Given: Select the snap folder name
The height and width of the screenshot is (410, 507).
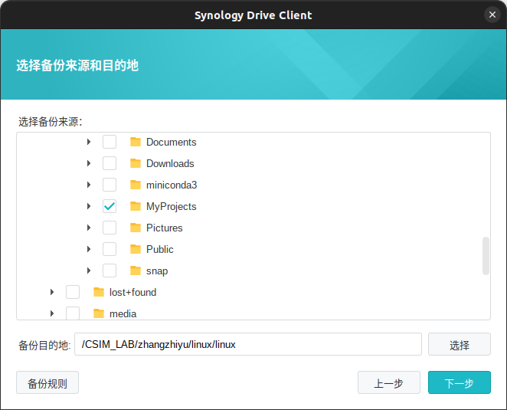Looking at the screenshot, I should coord(157,271).
